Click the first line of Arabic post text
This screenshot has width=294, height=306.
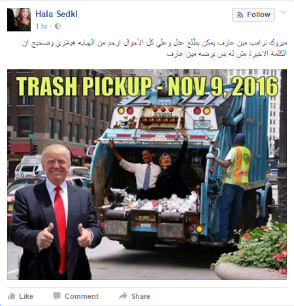(154, 42)
